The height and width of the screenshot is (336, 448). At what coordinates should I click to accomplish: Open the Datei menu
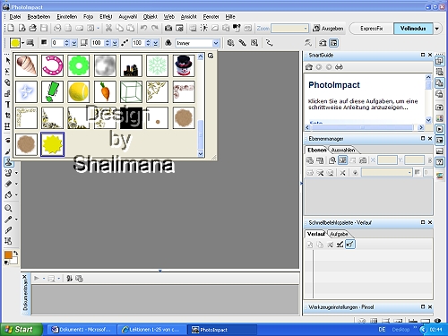(15, 17)
